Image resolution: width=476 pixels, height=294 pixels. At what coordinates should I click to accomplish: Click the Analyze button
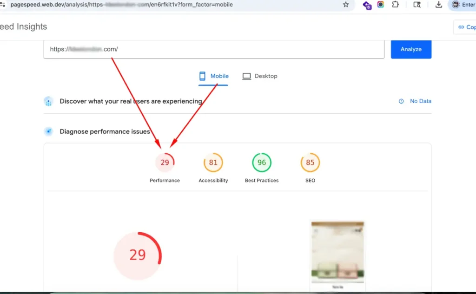[x=411, y=49]
